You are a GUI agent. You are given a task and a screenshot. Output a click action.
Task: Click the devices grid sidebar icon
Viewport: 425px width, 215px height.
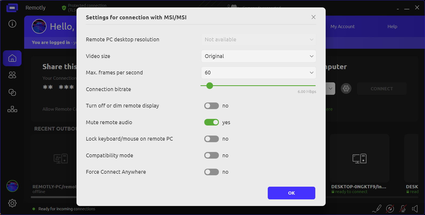tap(12, 109)
